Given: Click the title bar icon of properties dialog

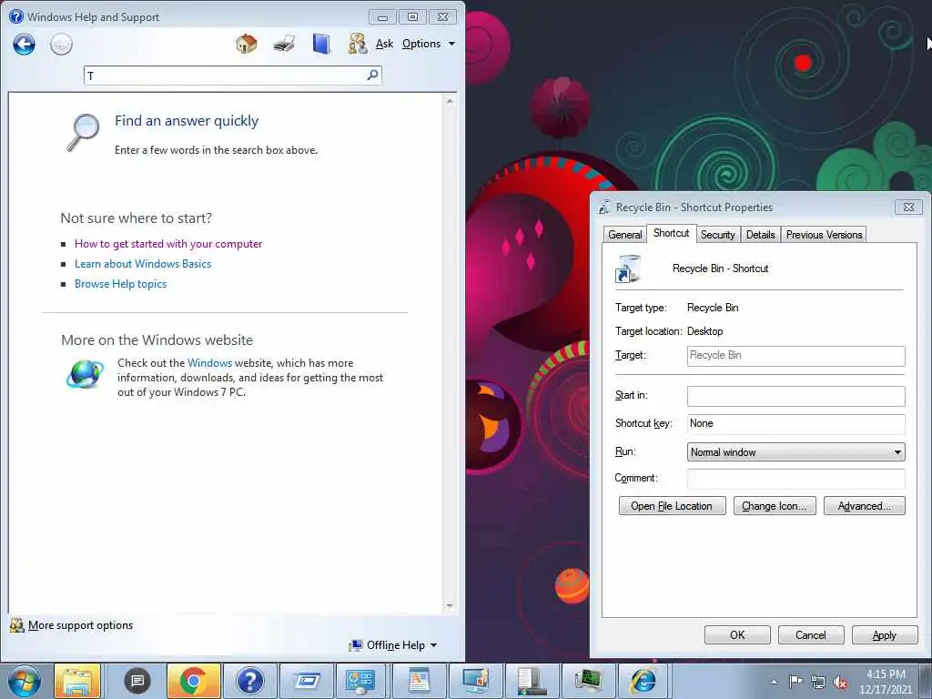Looking at the screenshot, I should point(604,207).
